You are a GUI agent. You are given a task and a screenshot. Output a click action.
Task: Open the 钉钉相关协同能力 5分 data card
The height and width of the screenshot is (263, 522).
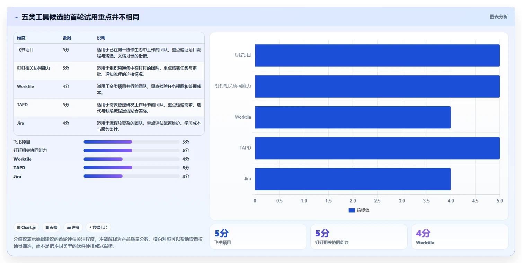coord(359,237)
